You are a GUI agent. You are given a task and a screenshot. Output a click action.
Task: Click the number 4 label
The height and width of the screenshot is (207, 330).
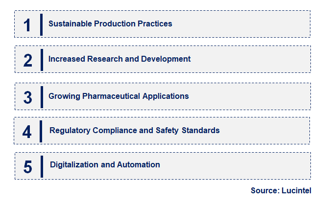pyautogui.click(x=27, y=132)
